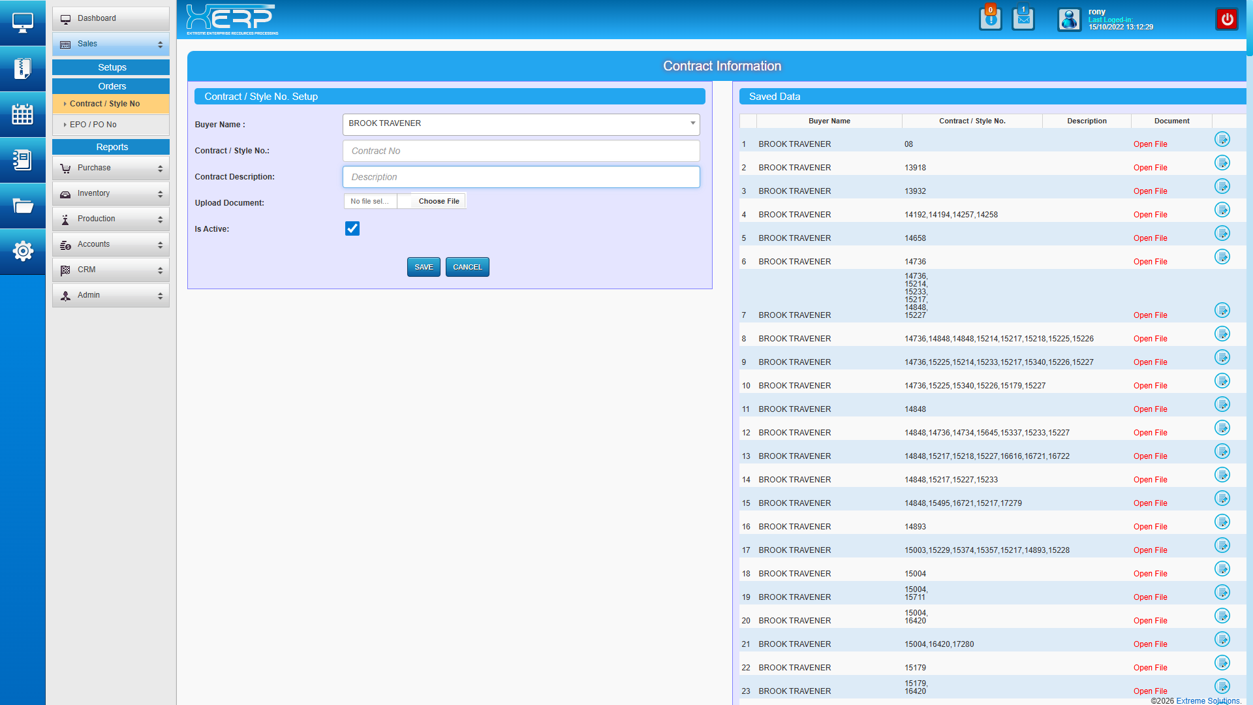Click edit icon for contract 13918 row
The height and width of the screenshot is (705, 1253).
click(x=1222, y=163)
